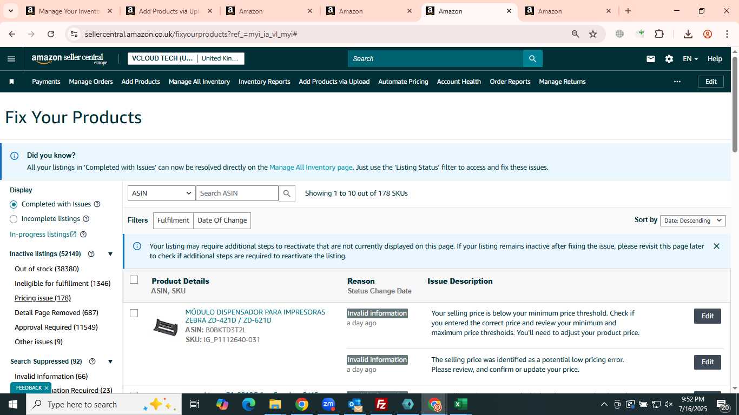Open Outlook from the taskbar
This screenshot has height=415, width=739.
(x=355, y=404)
